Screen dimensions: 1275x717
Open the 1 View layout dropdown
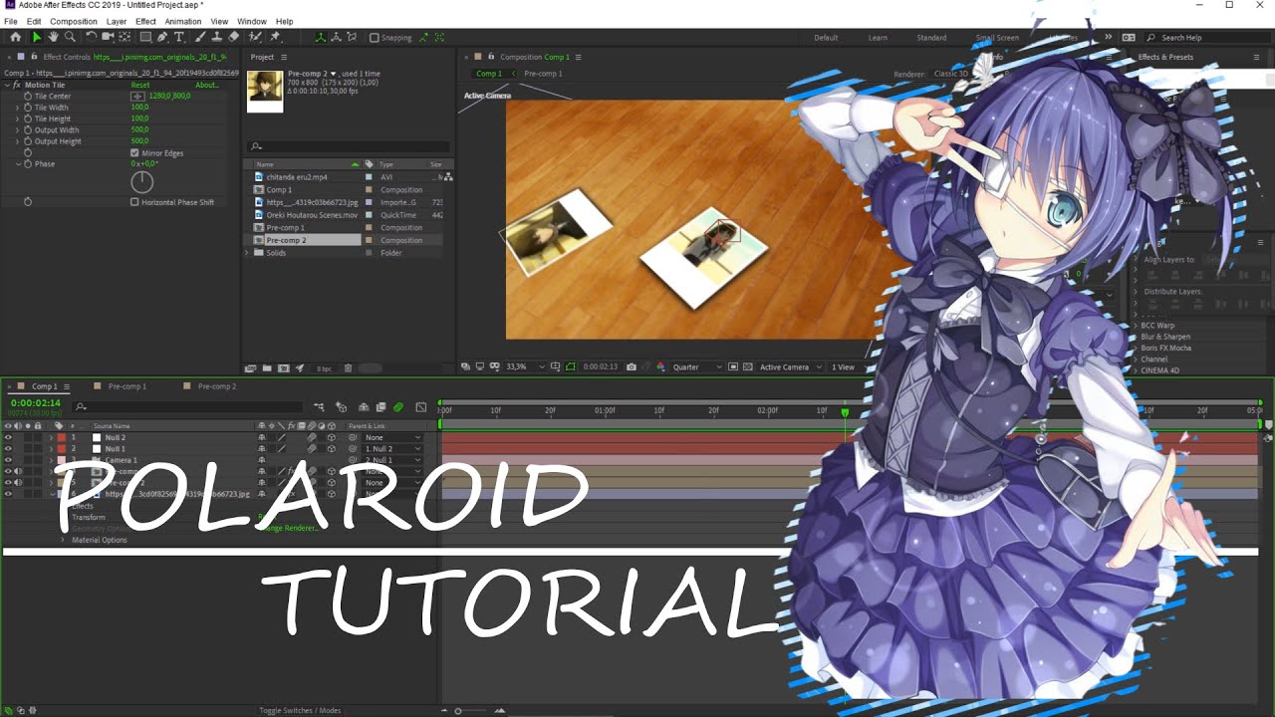848,366
